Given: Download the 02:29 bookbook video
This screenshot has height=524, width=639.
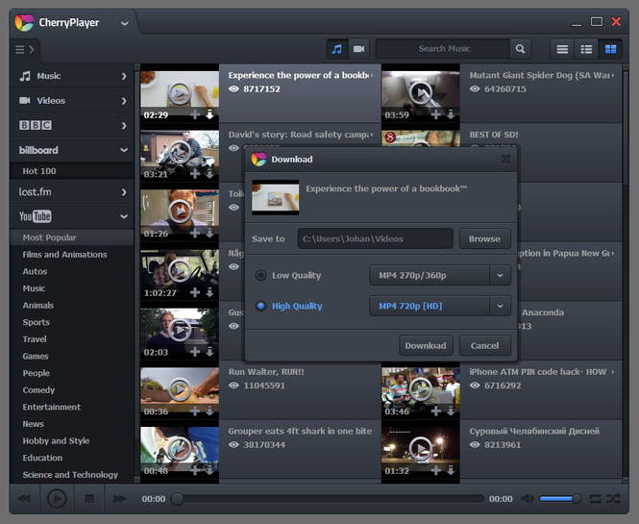Looking at the screenshot, I should (209, 114).
